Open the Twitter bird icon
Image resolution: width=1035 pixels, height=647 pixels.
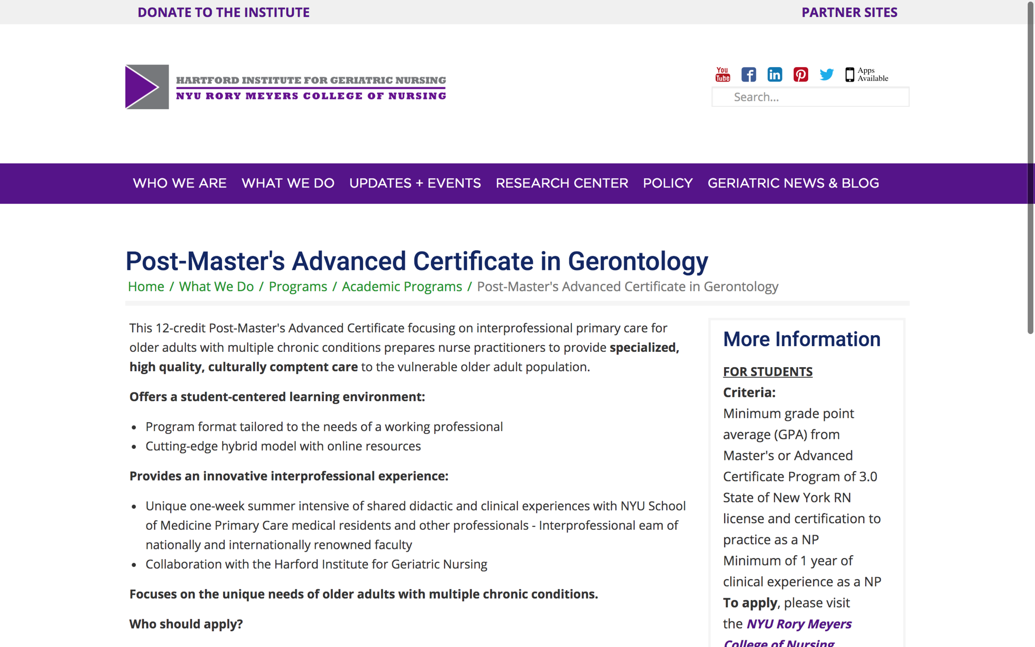point(826,75)
